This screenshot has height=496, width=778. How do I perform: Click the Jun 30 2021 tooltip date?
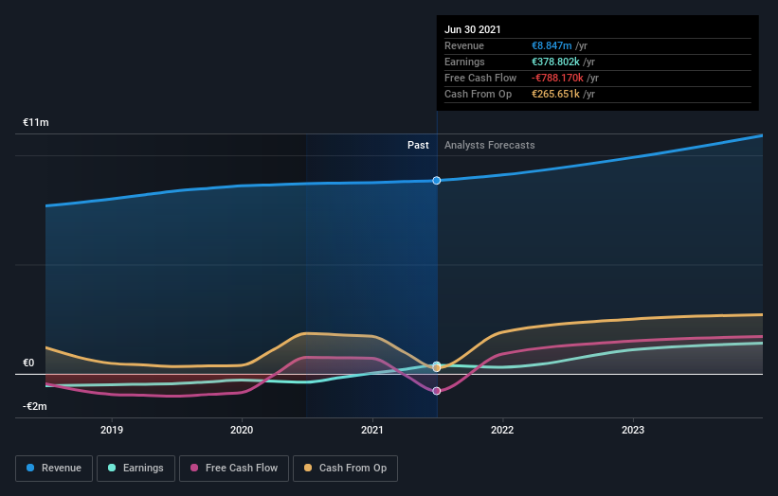tap(472, 29)
